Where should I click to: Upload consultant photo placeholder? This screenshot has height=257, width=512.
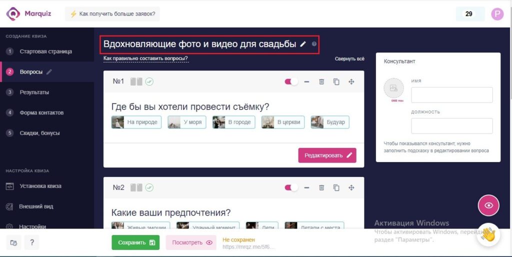point(393,88)
